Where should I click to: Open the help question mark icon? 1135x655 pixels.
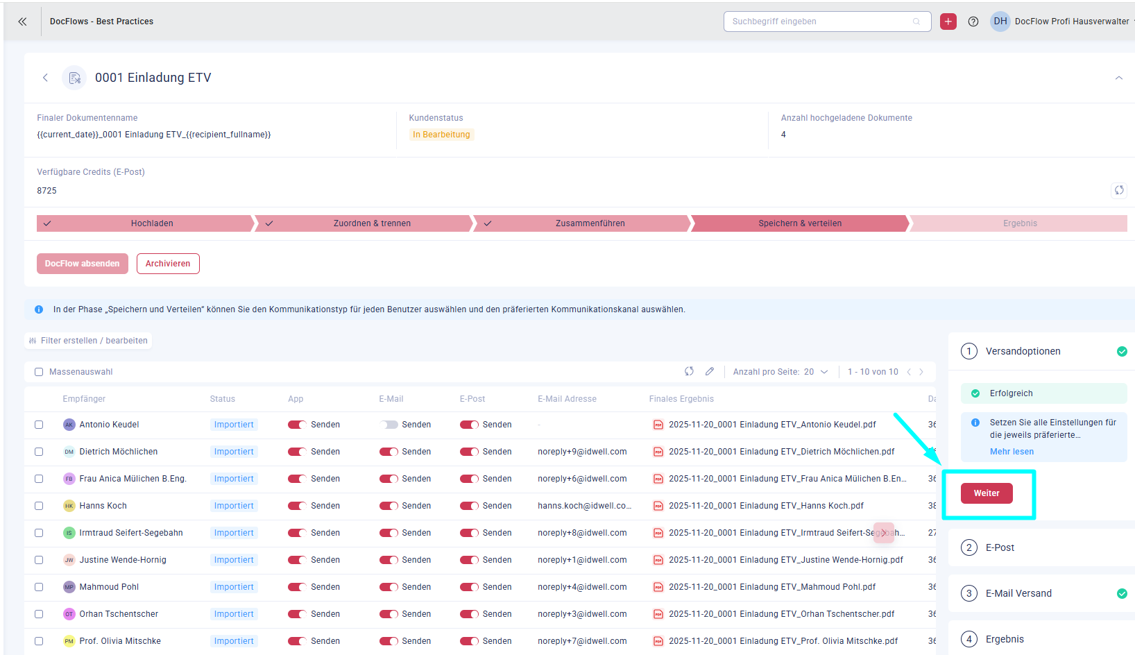pyautogui.click(x=973, y=22)
